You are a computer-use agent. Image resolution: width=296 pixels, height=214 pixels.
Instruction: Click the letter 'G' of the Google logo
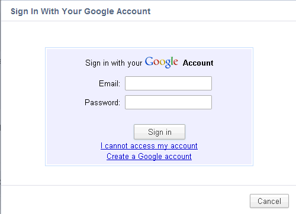[149, 61]
